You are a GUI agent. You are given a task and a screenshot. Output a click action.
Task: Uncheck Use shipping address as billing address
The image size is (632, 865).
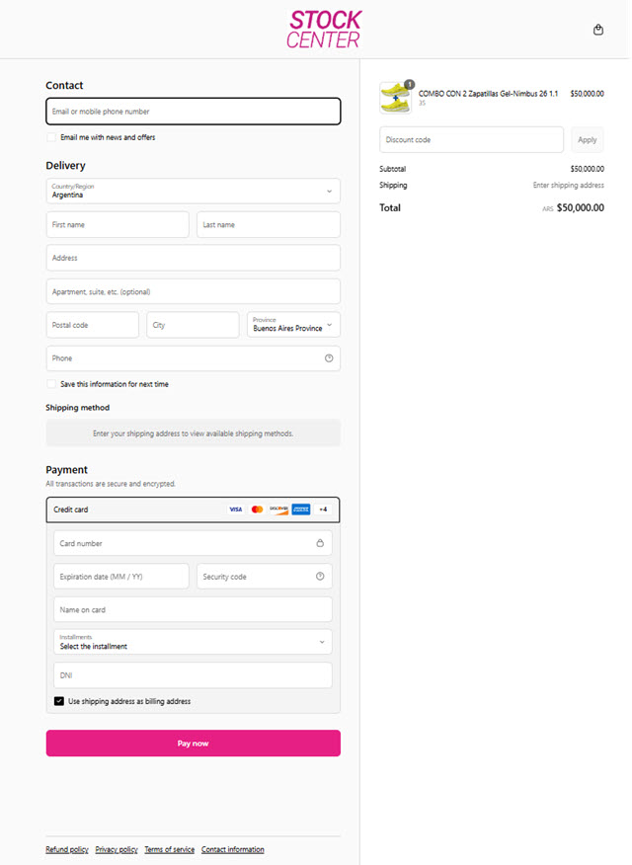point(59,701)
